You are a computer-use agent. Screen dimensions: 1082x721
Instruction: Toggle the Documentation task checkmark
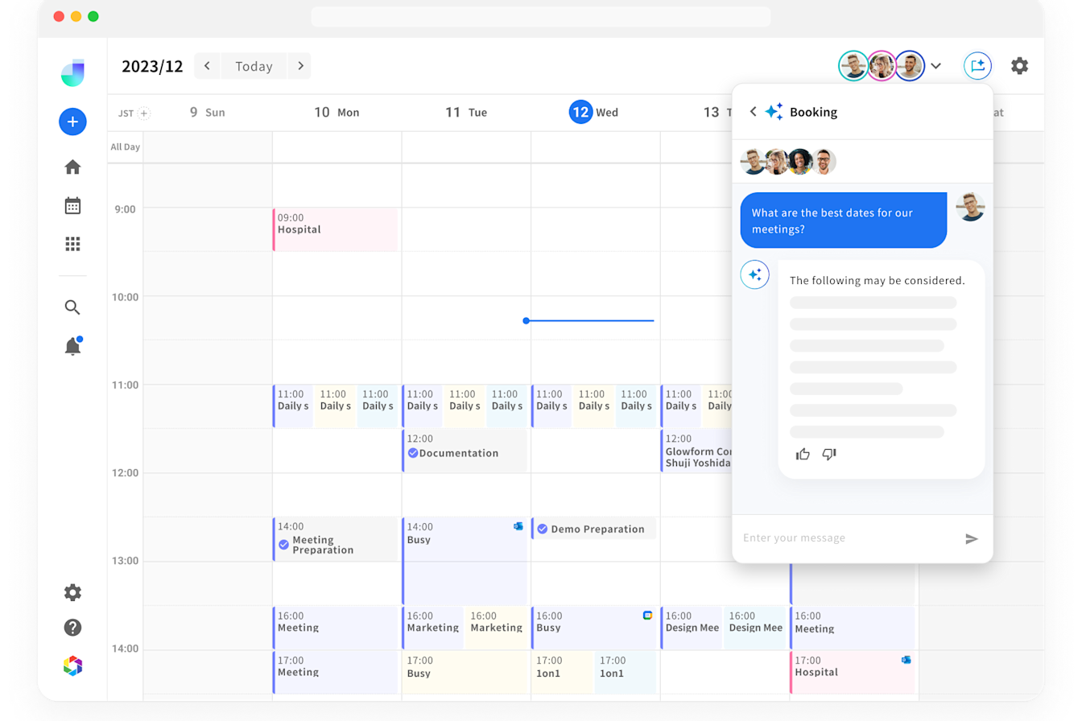(412, 453)
